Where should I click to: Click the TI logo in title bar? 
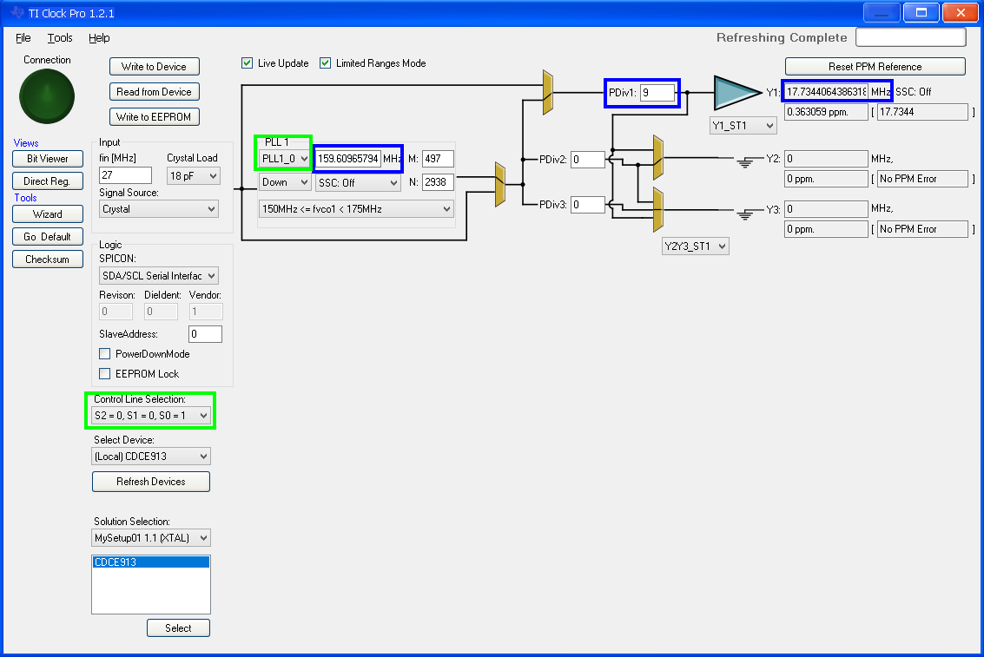(17, 12)
